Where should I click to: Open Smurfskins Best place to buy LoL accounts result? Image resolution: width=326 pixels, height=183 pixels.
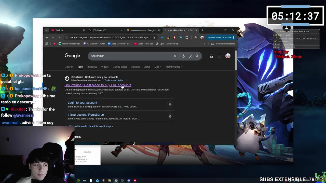(x=98, y=85)
